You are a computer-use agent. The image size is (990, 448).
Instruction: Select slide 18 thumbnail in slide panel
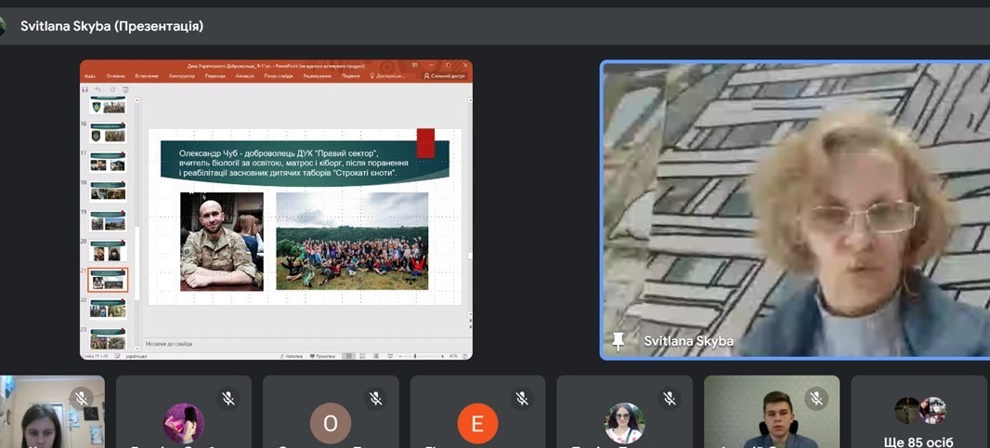(108, 191)
